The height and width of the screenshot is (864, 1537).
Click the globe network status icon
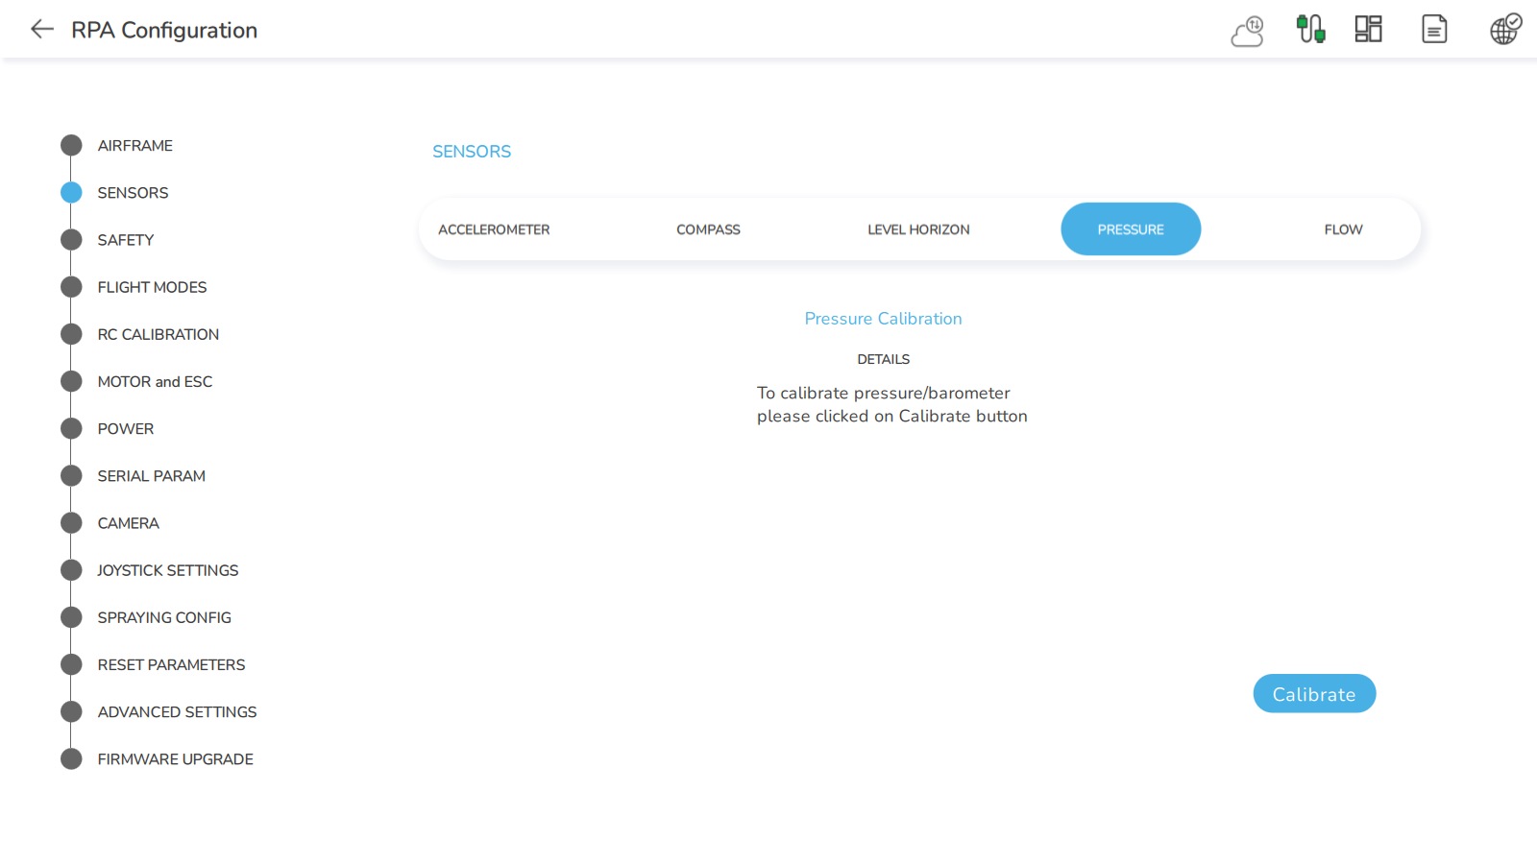pos(1504,30)
